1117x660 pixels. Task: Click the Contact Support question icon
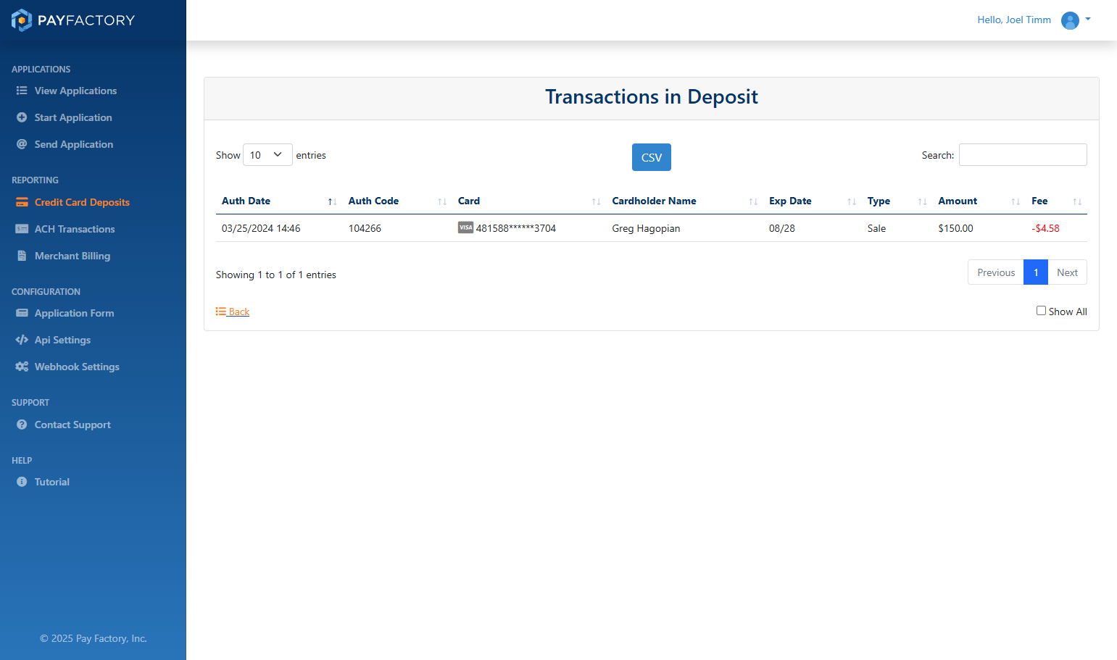click(x=22, y=425)
